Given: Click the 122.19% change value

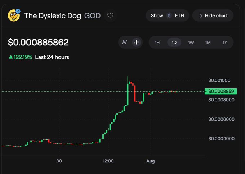Looking at the screenshot, I should click(23, 57).
